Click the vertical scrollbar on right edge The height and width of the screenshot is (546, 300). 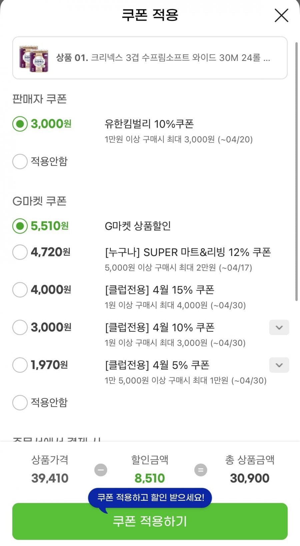pos(296,171)
